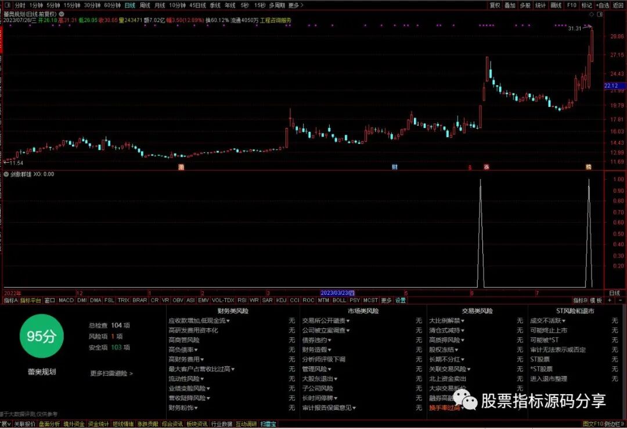
Task: Expand 交易所公开谴责 risk item
Action: pos(326,321)
